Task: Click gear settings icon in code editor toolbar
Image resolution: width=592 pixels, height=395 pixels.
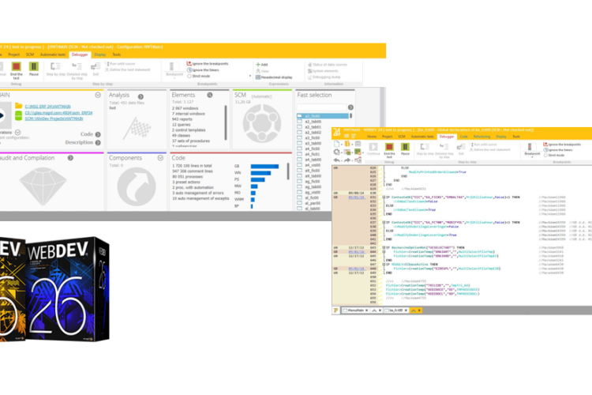Action: point(337,152)
